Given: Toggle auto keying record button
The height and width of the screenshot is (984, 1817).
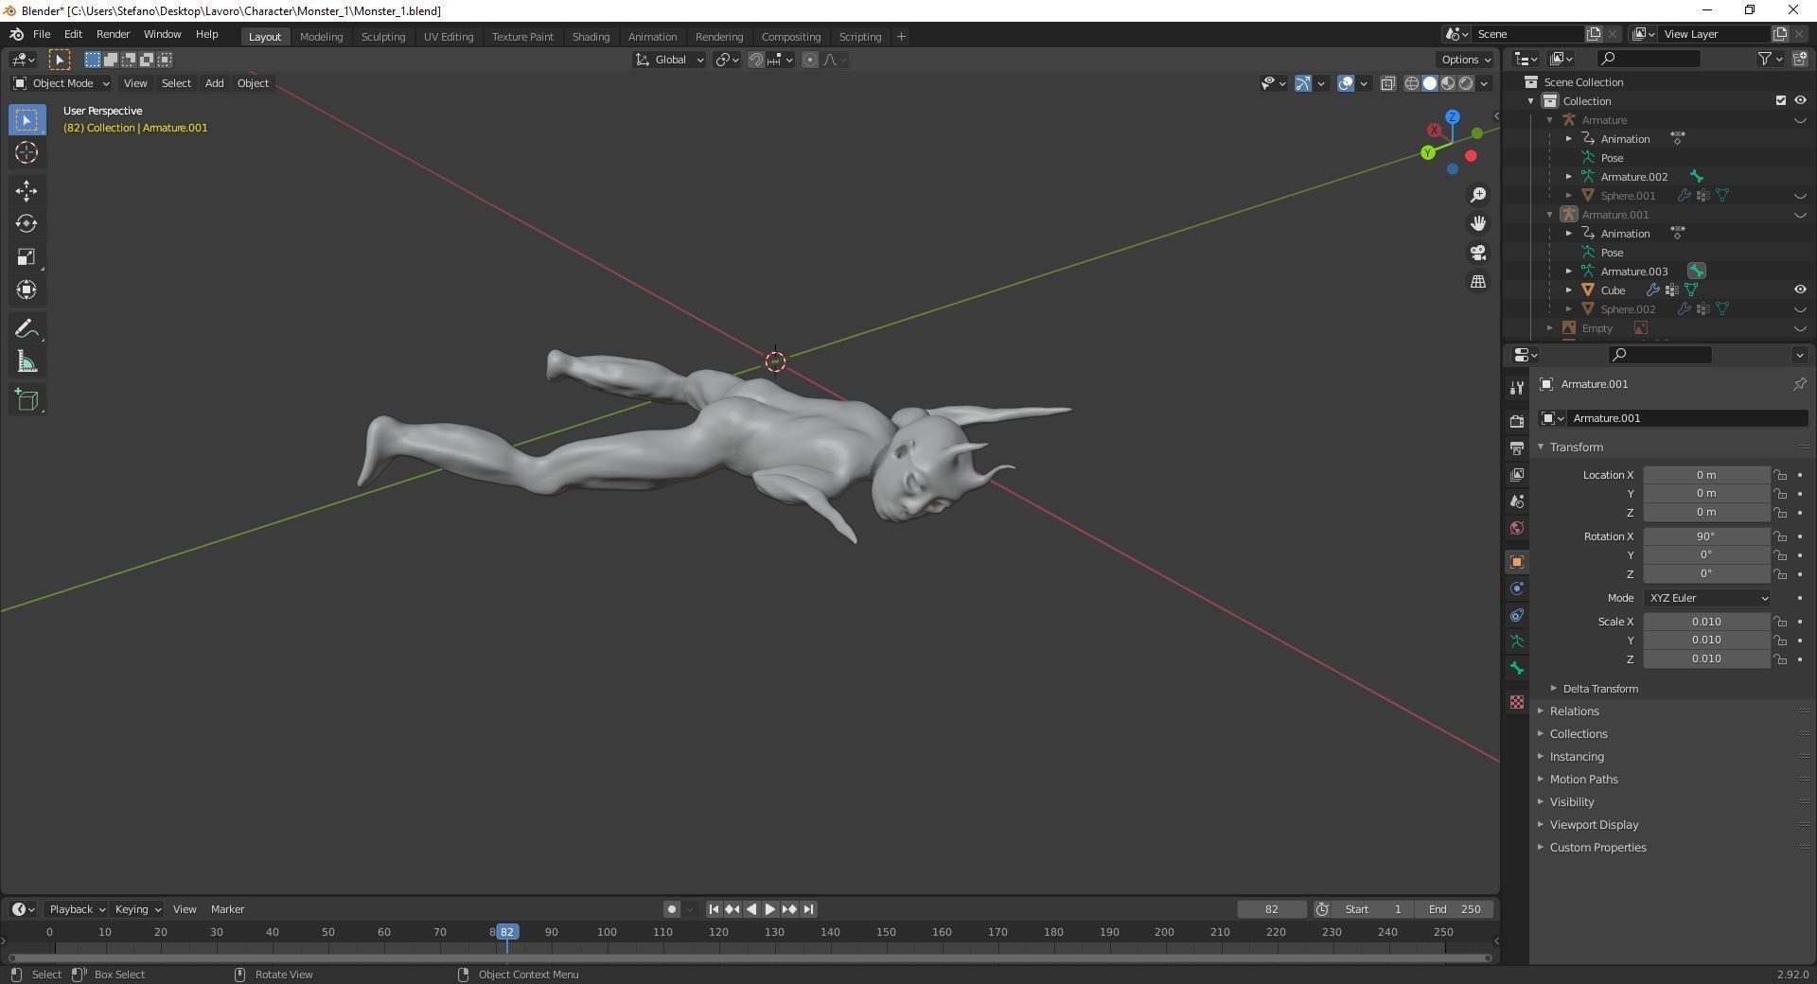Looking at the screenshot, I should (671, 909).
